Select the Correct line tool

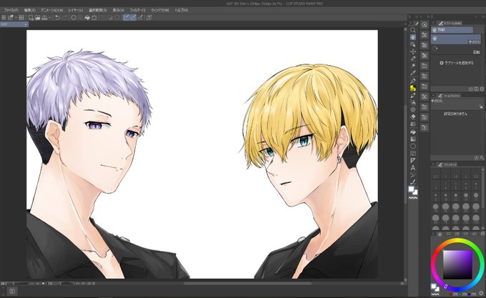413,182
